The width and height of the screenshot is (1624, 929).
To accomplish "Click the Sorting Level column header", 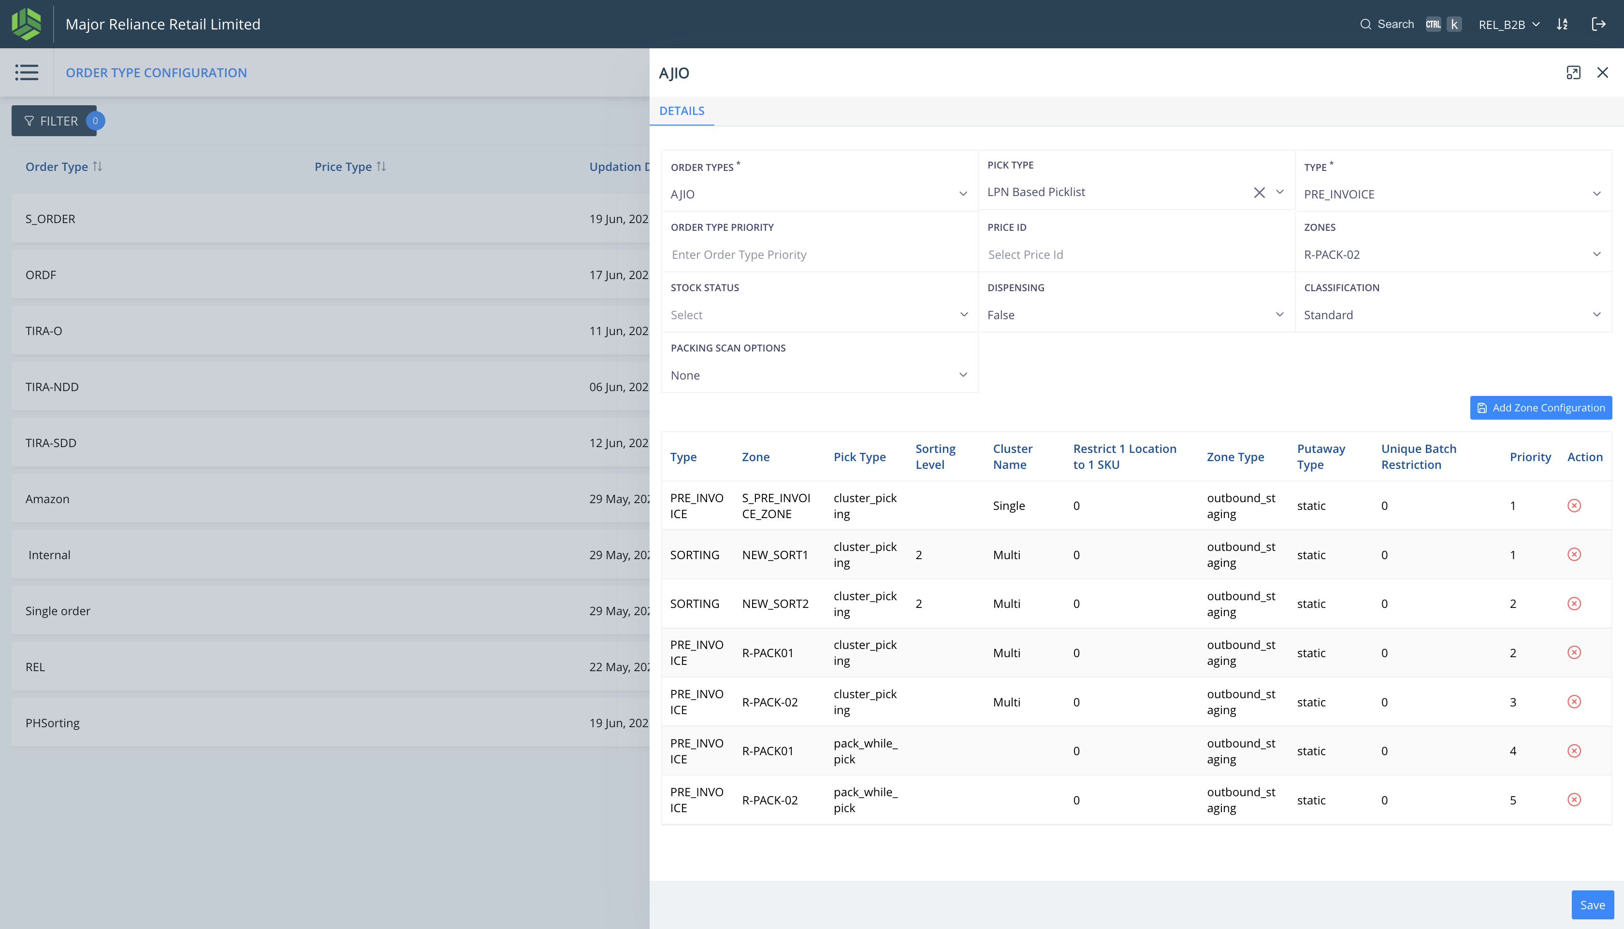I will [935, 457].
